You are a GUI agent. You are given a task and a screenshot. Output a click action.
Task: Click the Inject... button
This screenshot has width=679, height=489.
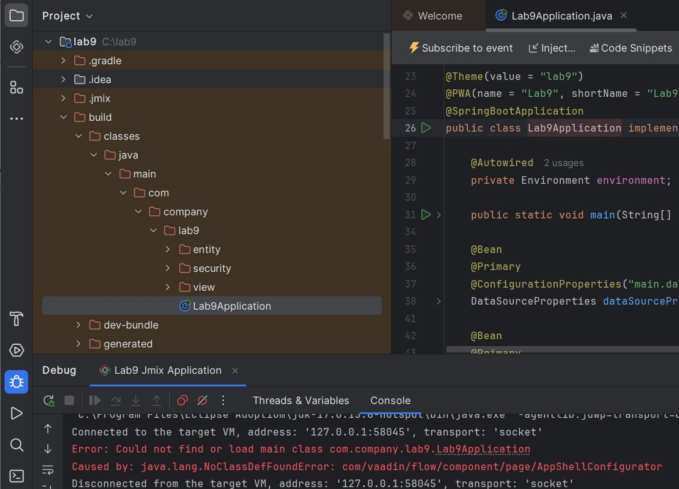coord(552,48)
